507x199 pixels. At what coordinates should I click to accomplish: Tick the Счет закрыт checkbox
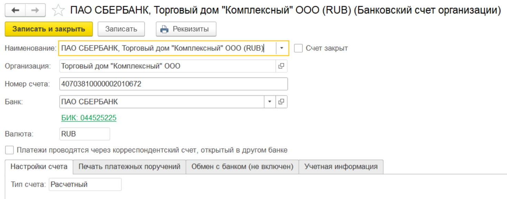[298, 48]
